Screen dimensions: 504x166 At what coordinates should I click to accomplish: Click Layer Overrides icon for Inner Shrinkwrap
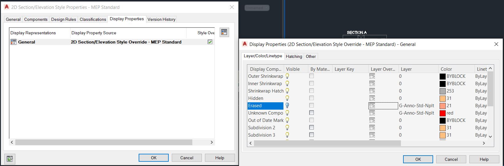(x=372, y=84)
